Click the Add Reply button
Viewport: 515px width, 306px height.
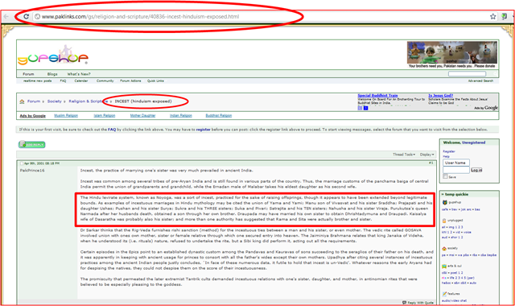32,144
